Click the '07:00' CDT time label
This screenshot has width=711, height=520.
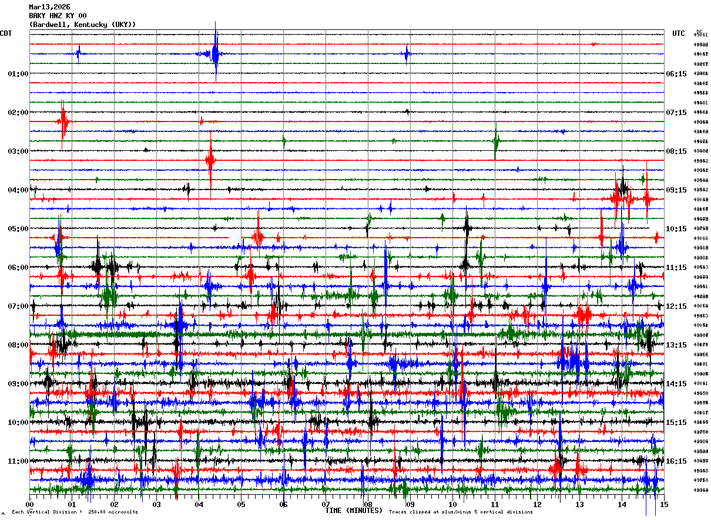pos(18,306)
